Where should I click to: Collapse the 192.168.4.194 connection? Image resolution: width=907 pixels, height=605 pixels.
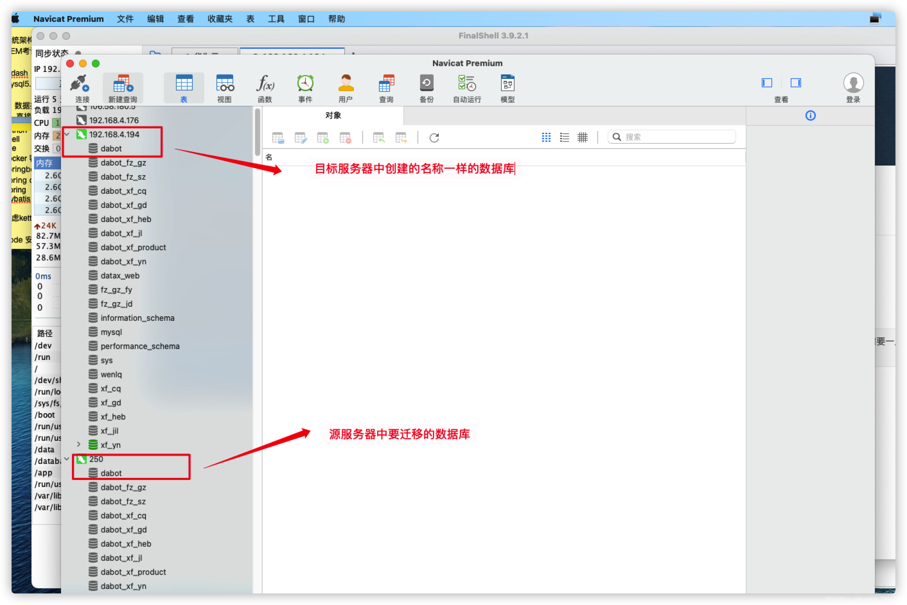pyautogui.click(x=67, y=134)
